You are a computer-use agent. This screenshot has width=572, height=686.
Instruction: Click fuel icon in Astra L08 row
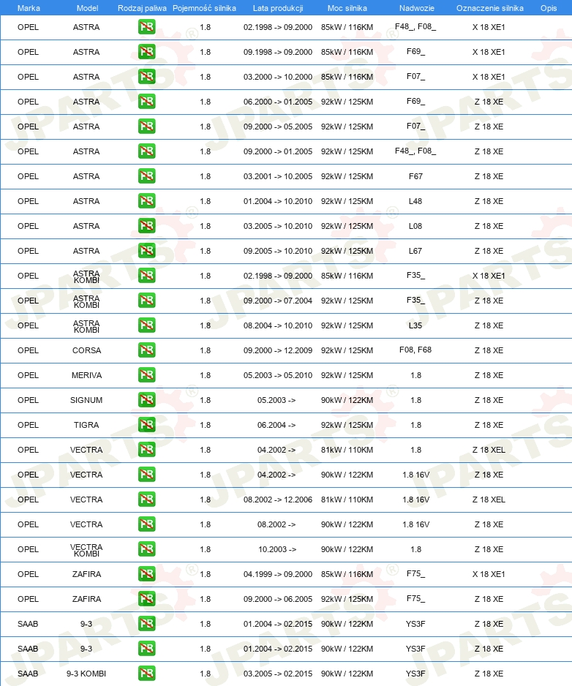click(146, 226)
